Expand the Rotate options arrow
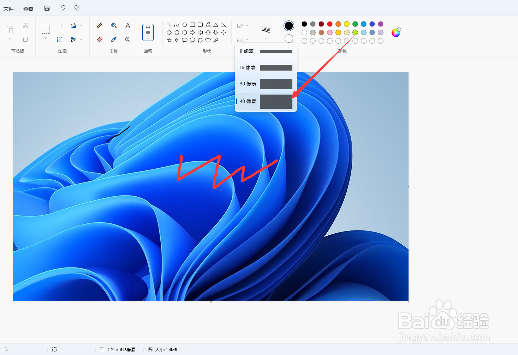Image resolution: width=518 pixels, height=355 pixels. pos(81,25)
